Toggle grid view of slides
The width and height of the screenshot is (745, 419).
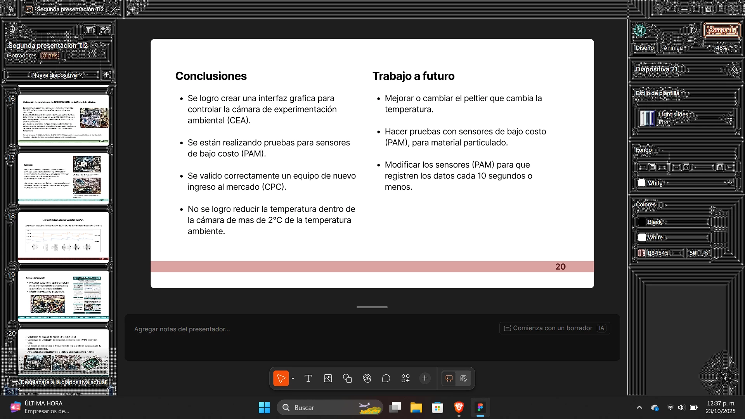click(105, 30)
